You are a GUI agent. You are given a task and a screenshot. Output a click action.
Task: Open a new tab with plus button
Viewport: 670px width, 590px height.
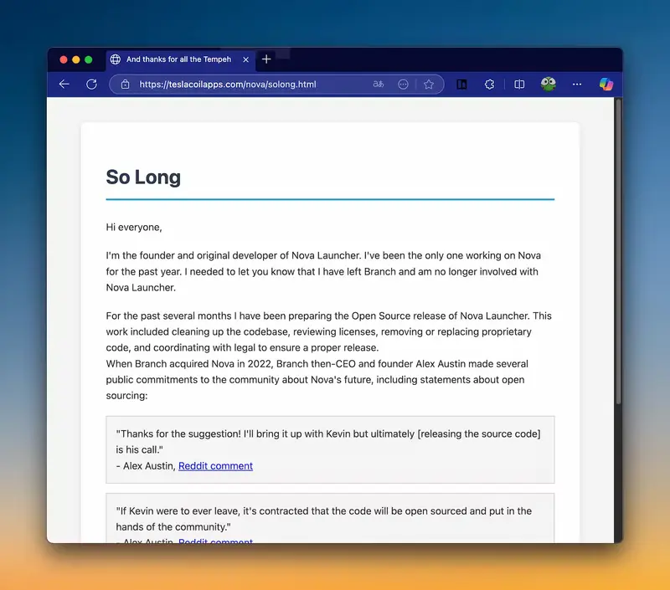266,59
